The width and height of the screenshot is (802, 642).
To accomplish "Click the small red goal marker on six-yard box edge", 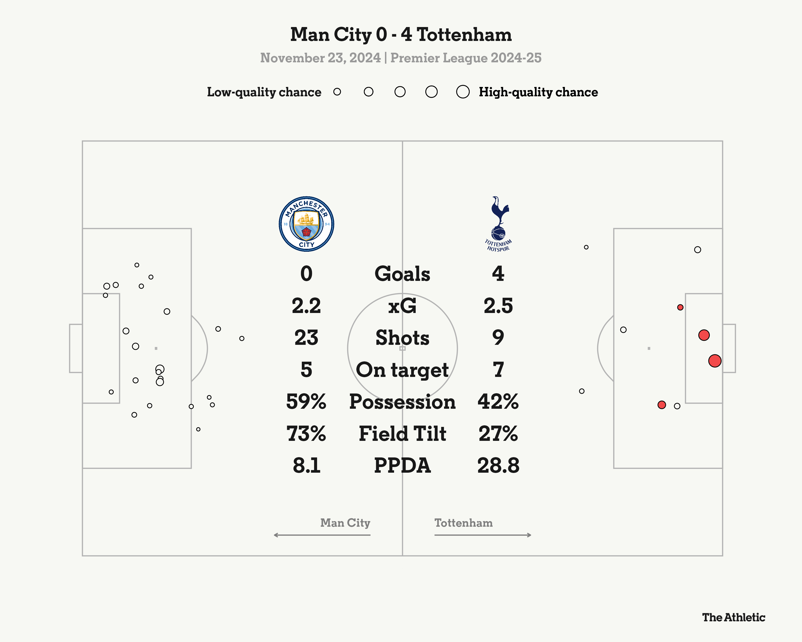I will [680, 307].
